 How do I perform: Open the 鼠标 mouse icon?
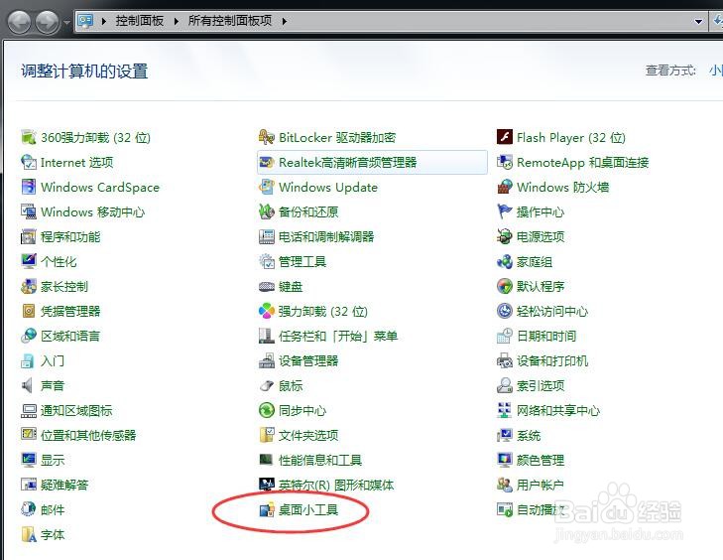pyautogui.click(x=267, y=385)
